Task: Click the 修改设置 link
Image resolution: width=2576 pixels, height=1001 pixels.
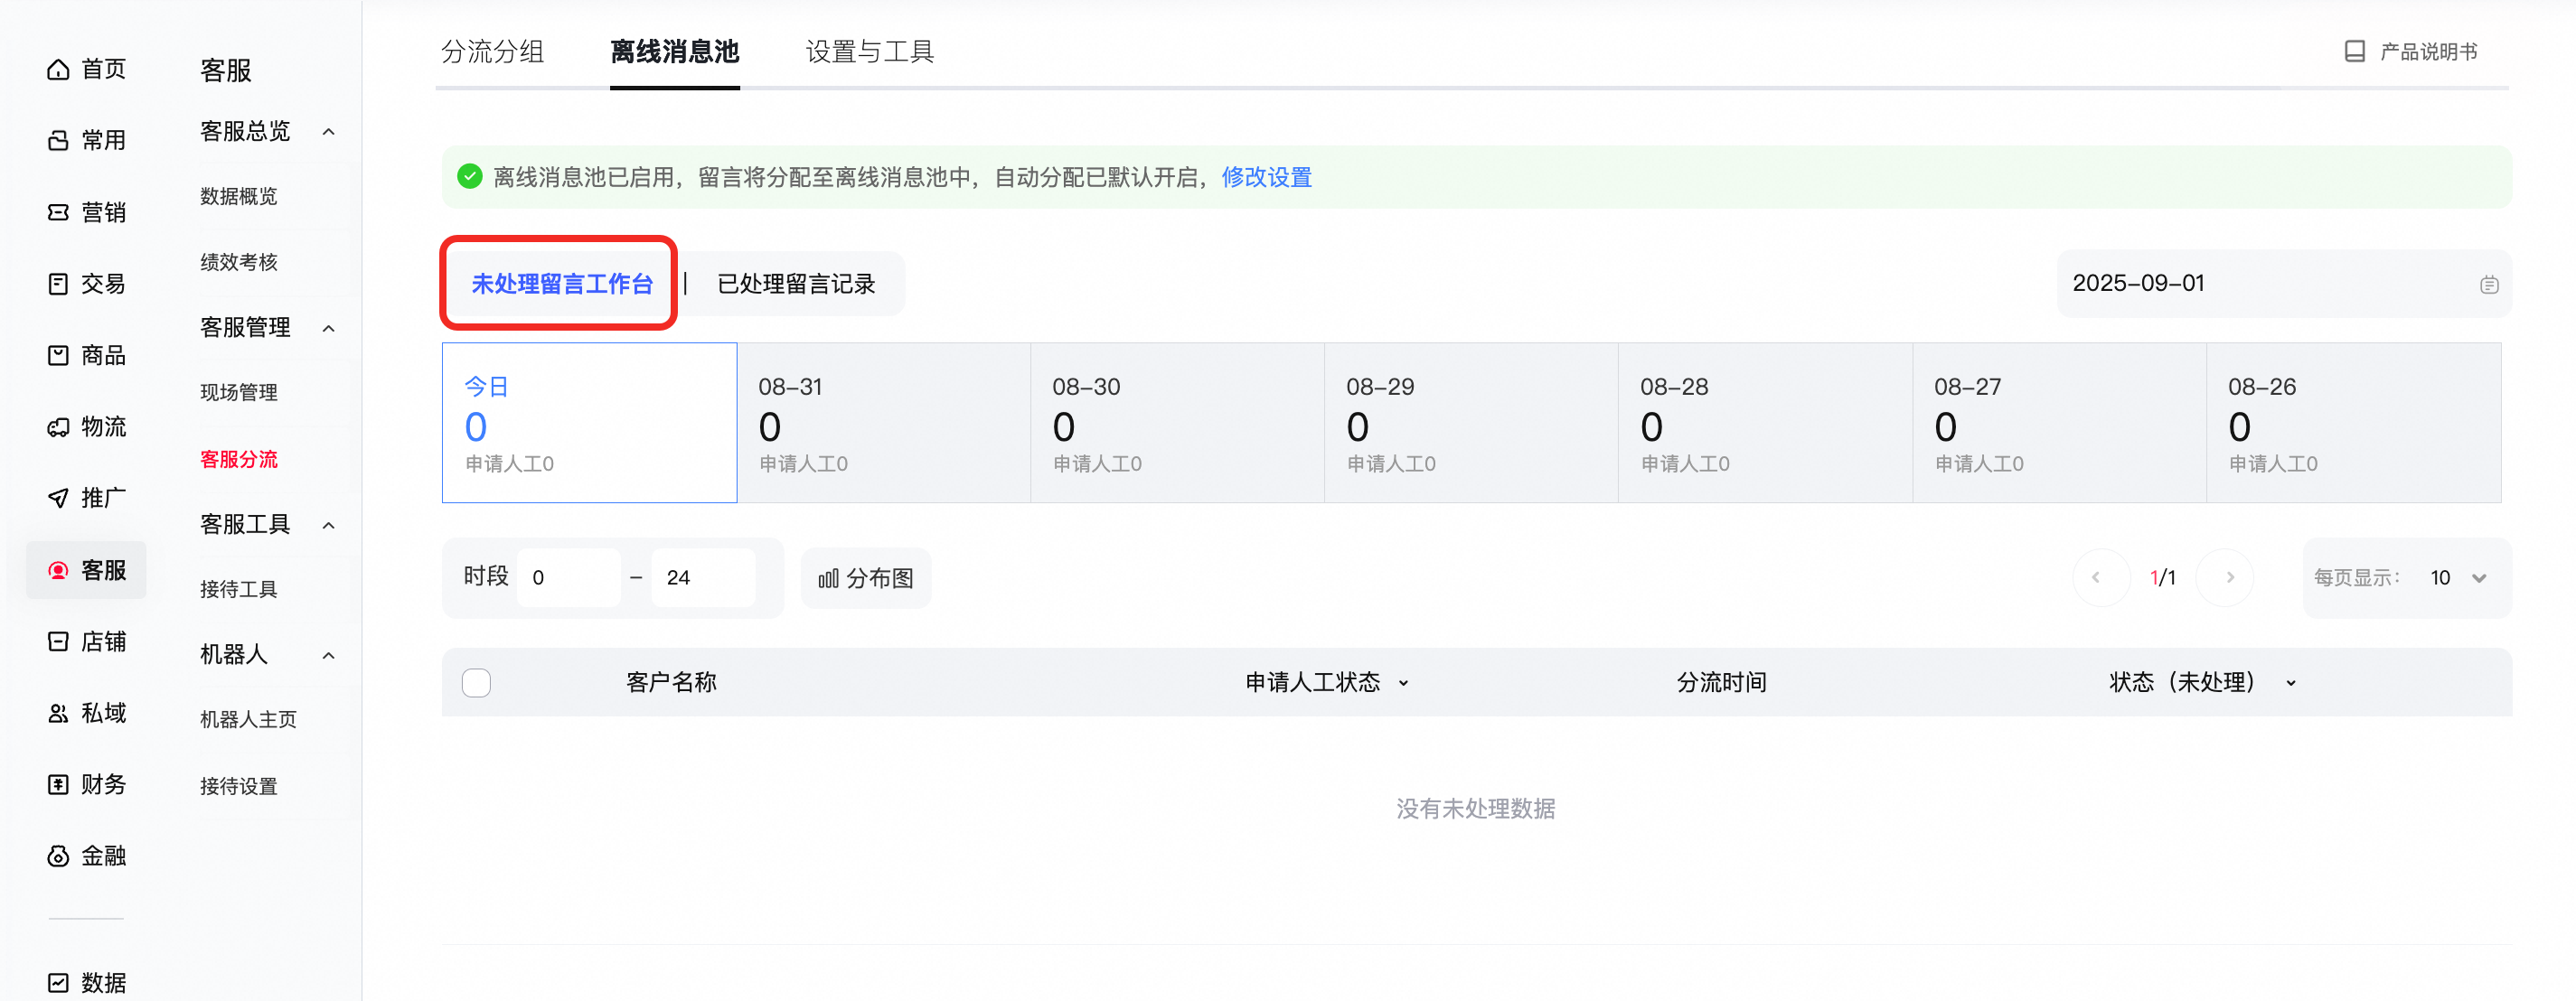Action: point(1267,177)
